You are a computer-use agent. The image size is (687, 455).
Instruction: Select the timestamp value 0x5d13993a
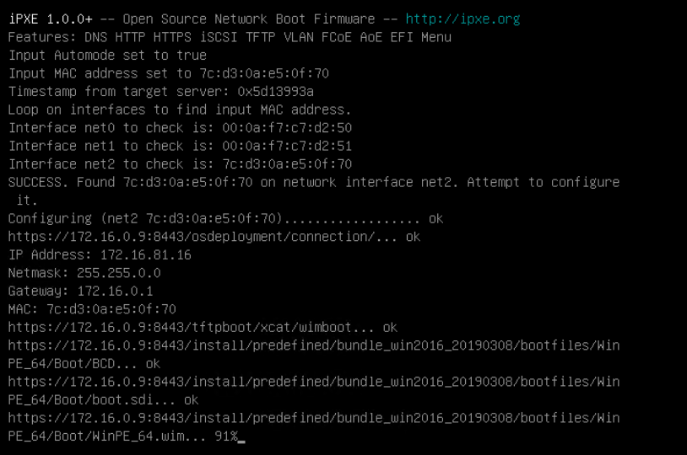tap(276, 92)
